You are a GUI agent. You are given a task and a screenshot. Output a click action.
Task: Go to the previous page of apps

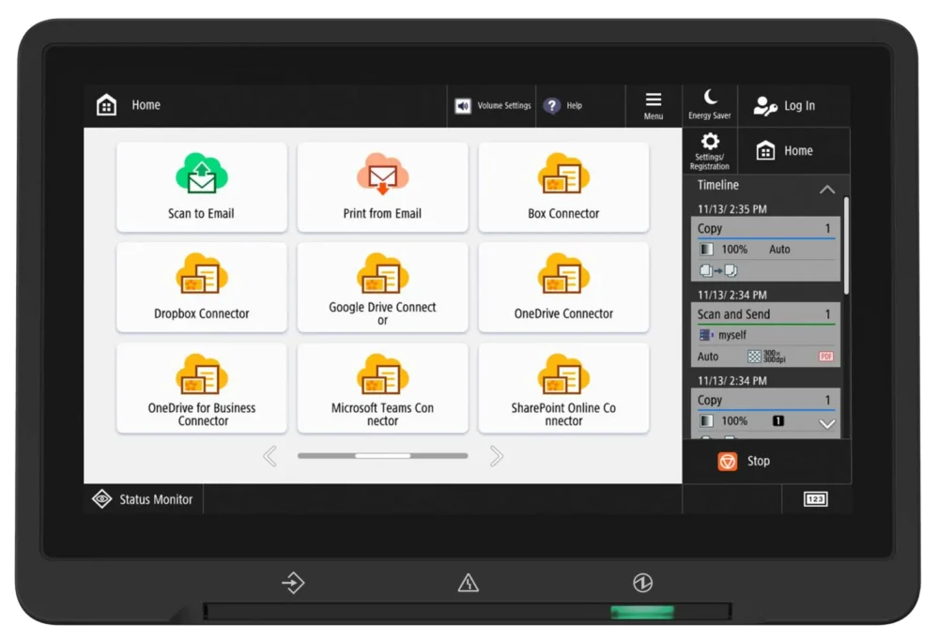(x=270, y=456)
